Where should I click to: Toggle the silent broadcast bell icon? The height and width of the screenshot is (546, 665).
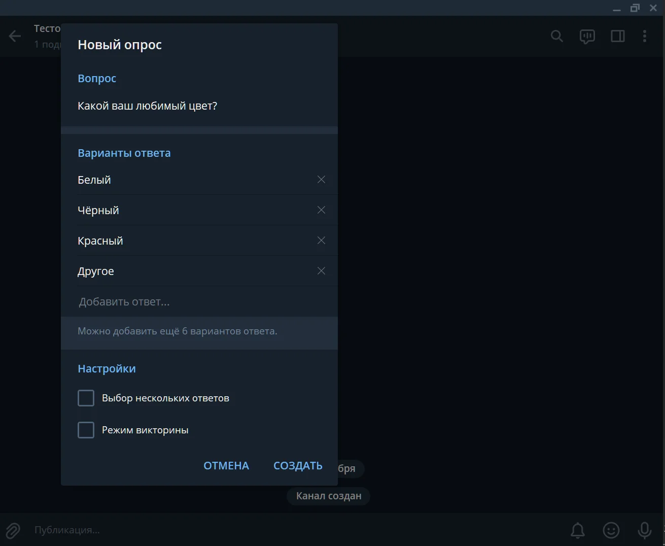(577, 530)
